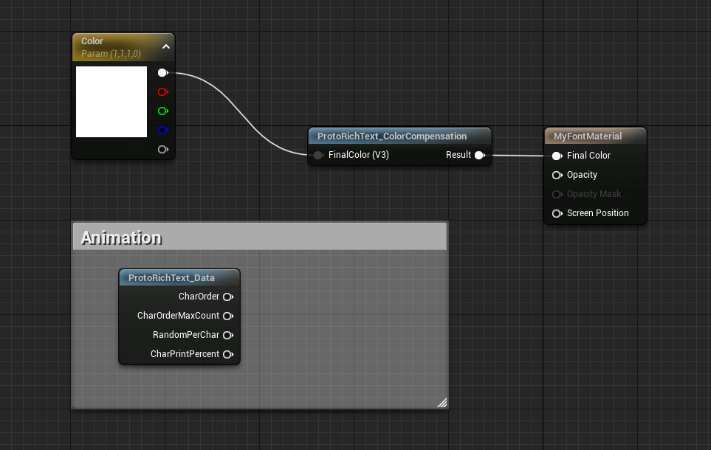Screen dimensions: 711x450
Task: Collapse the Color node preview with chevron
Action: tap(166, 46)
